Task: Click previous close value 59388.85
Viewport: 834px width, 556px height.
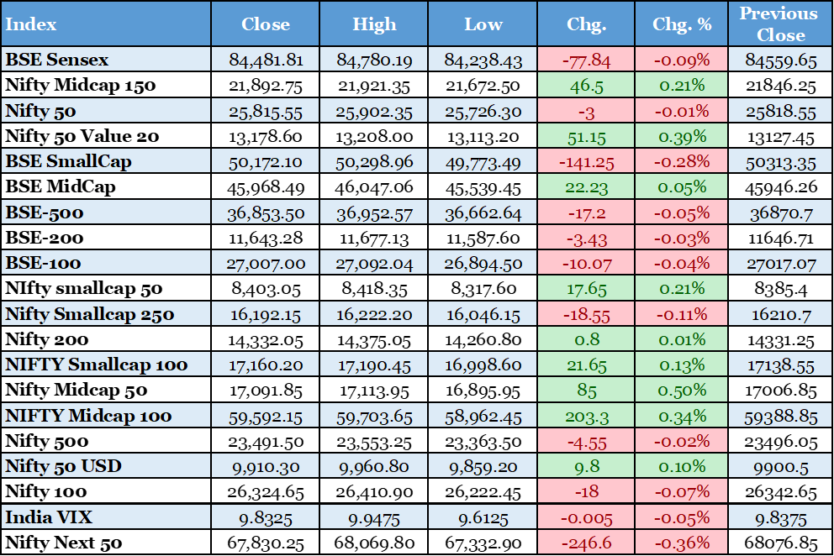Action: click(780, 416)
